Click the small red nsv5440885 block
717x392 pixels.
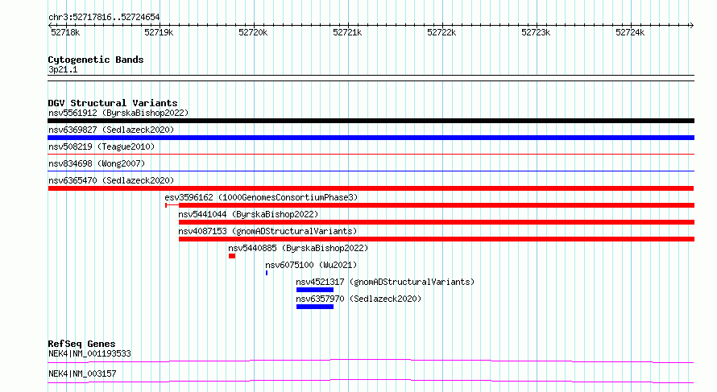[x=232, y=256]
